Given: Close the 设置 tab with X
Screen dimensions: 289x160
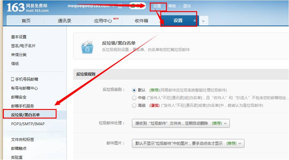Looking at the screenshot, I should pos(195,21).
